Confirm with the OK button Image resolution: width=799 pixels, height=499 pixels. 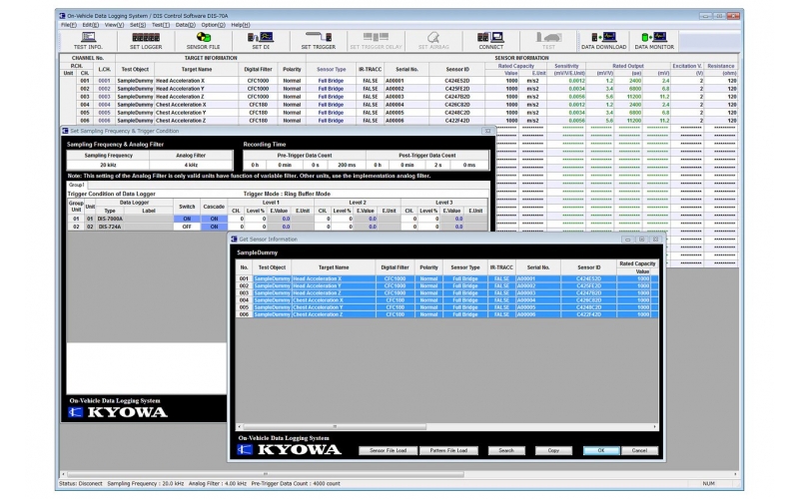point(601,451)
